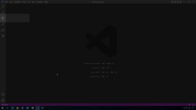Open the Source Control view

click(x=3, y=18)
